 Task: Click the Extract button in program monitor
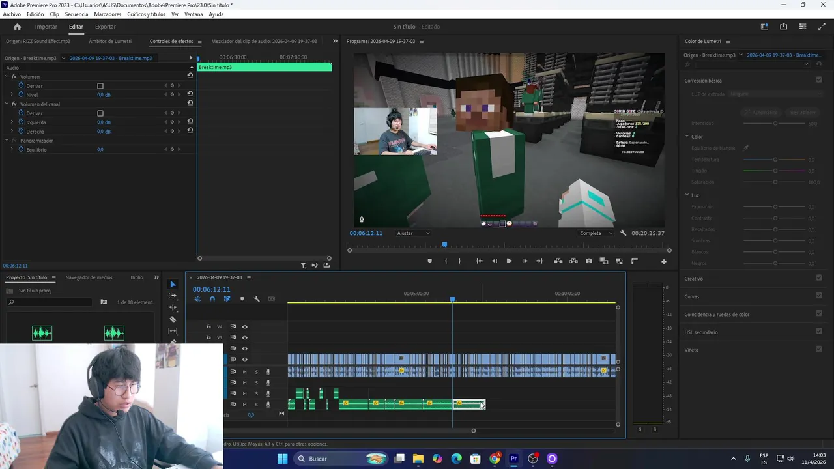pos(573,261)
